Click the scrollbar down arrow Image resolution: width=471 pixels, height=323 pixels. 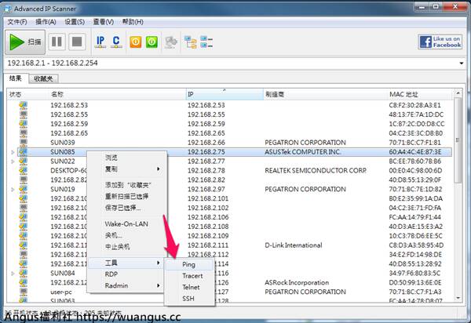click(x=458, y=298)
